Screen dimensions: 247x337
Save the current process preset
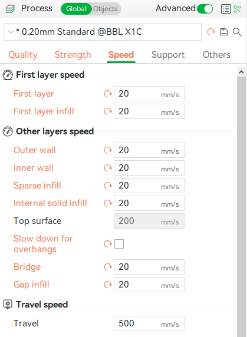(224, 32)
